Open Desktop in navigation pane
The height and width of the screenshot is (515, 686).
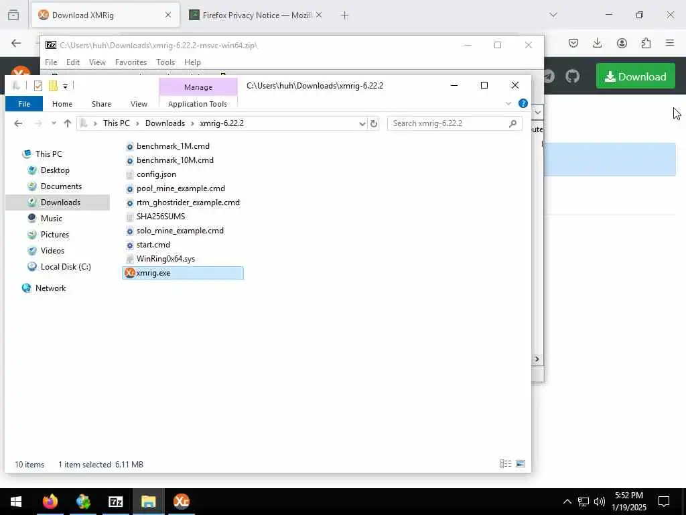tap(55, 170)
